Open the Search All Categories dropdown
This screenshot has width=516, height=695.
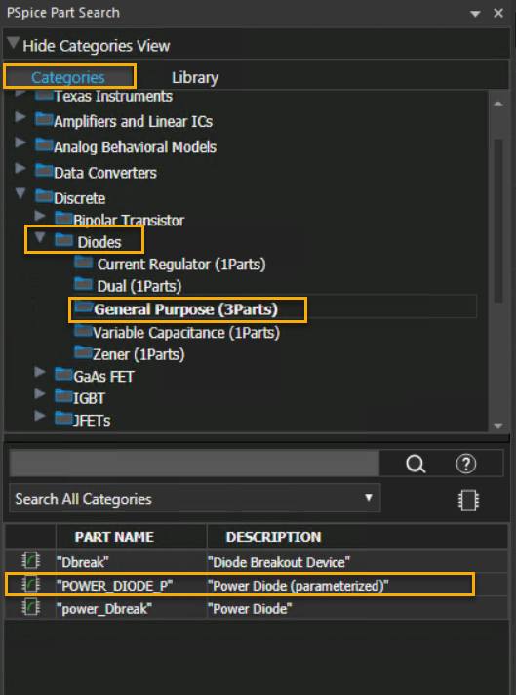pos(194,498)
